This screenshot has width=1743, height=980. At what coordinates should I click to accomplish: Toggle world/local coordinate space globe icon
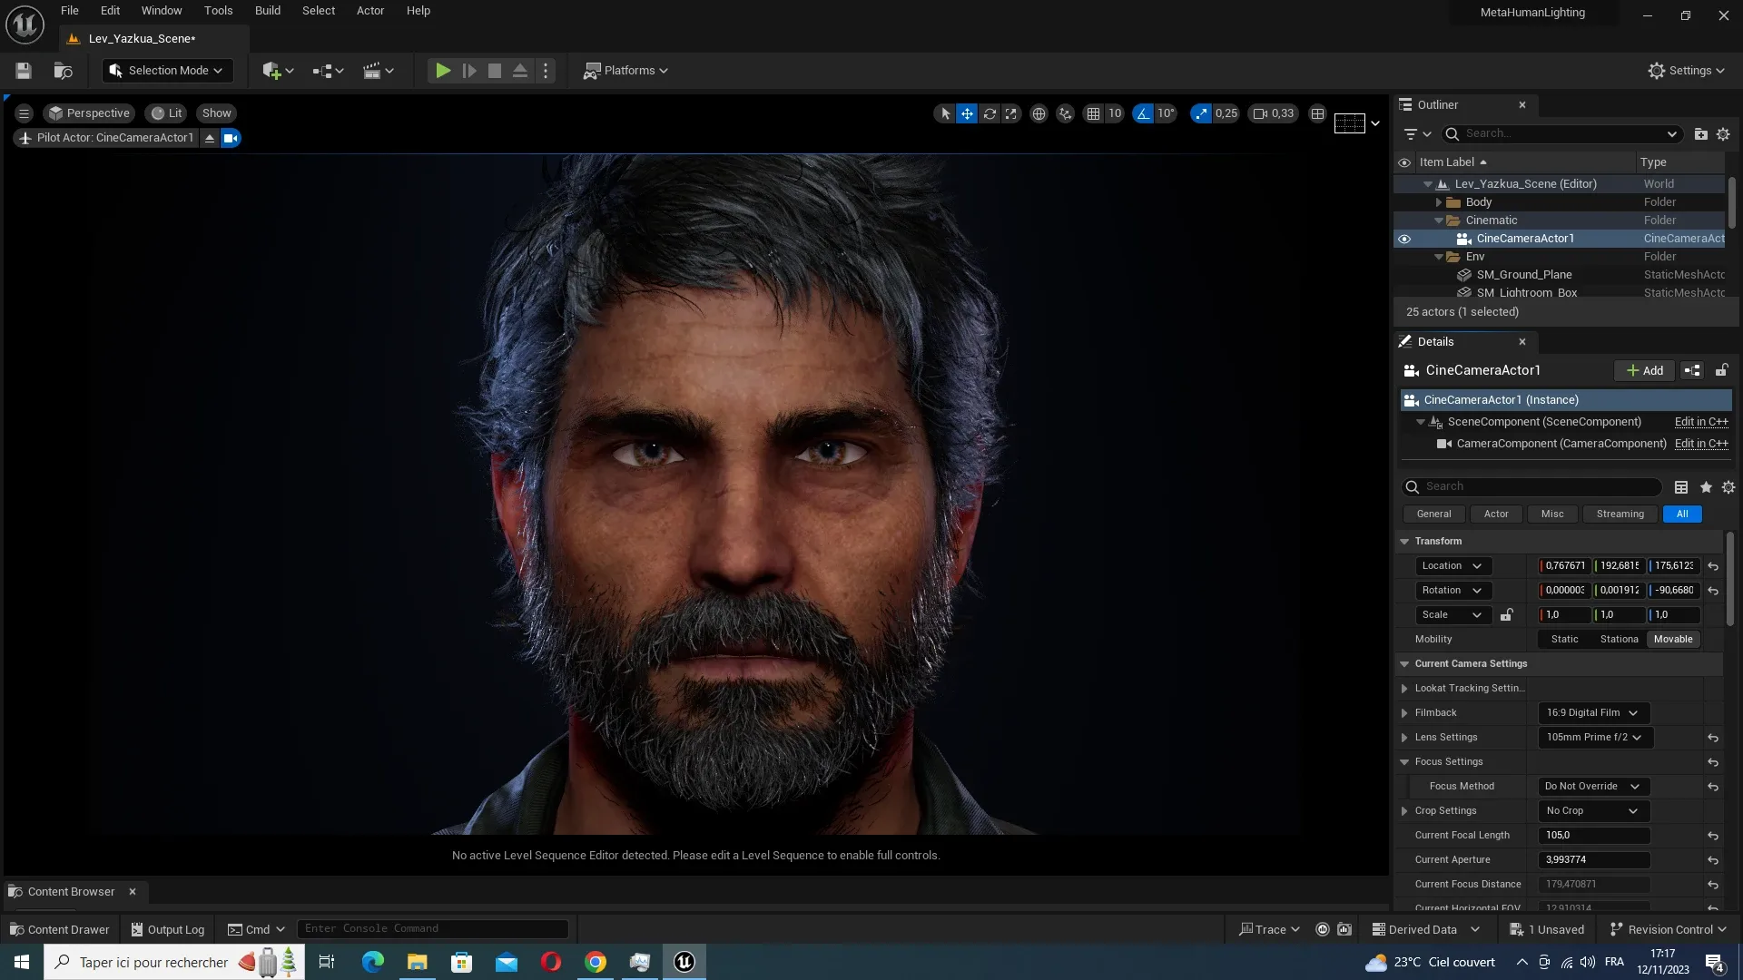pos(1039,113)
